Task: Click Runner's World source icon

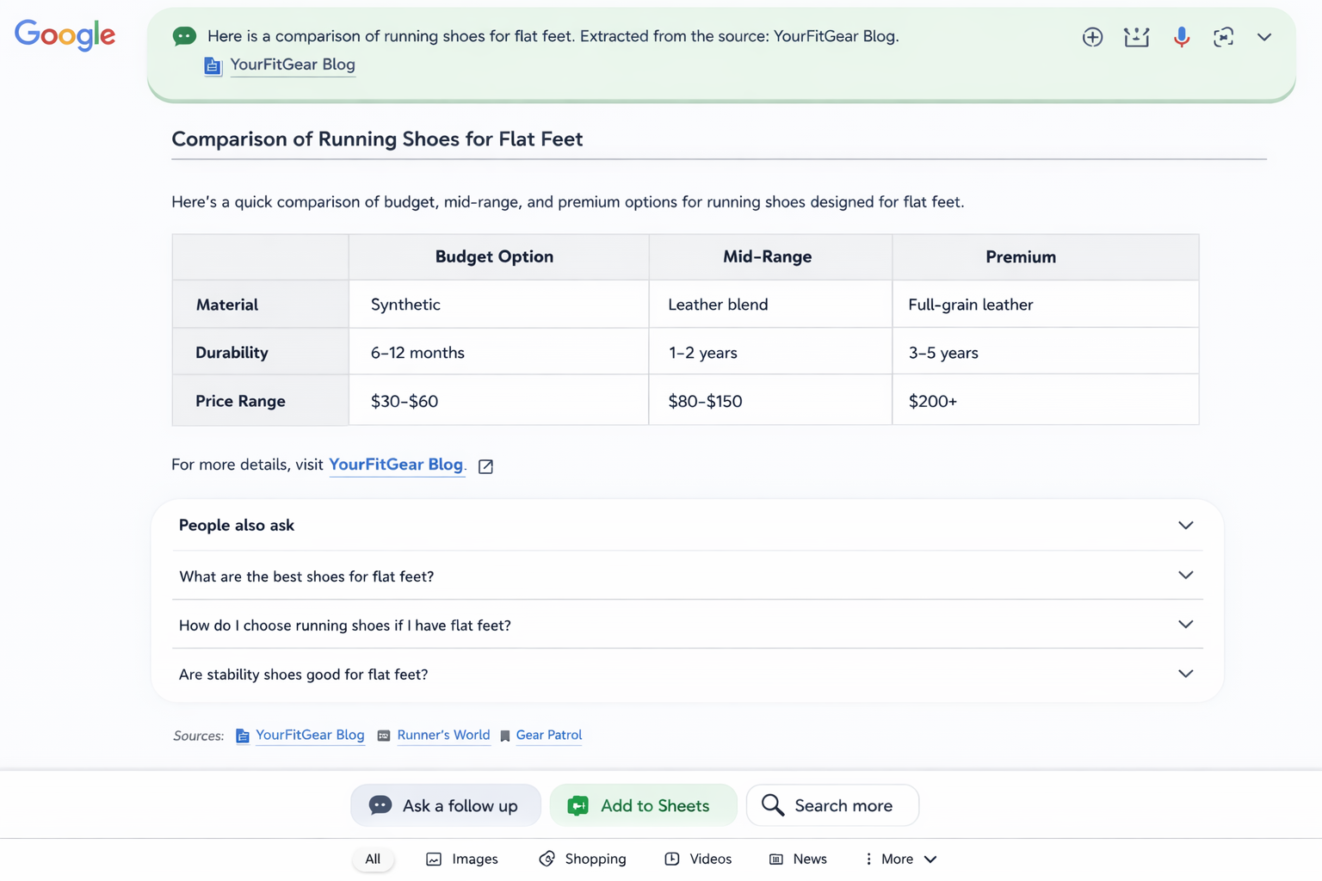Action: (x=384, y=736)
